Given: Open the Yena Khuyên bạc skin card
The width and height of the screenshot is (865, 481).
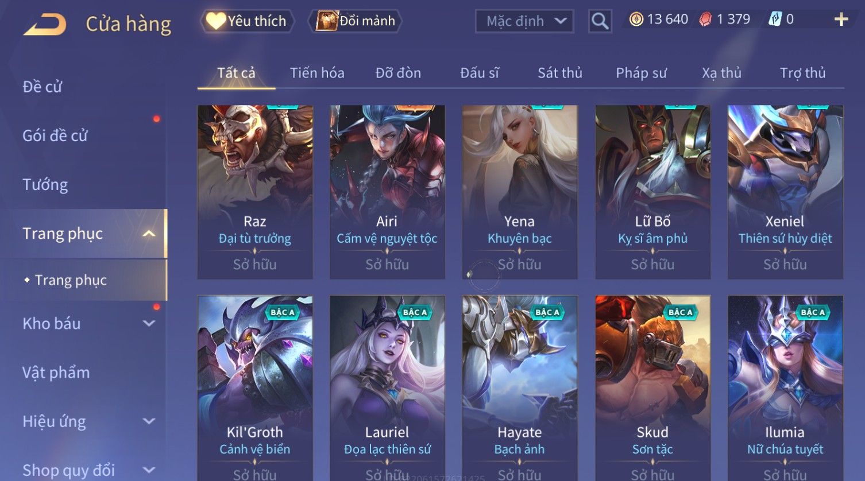Looking at the screenshot, I should (520, 192).
